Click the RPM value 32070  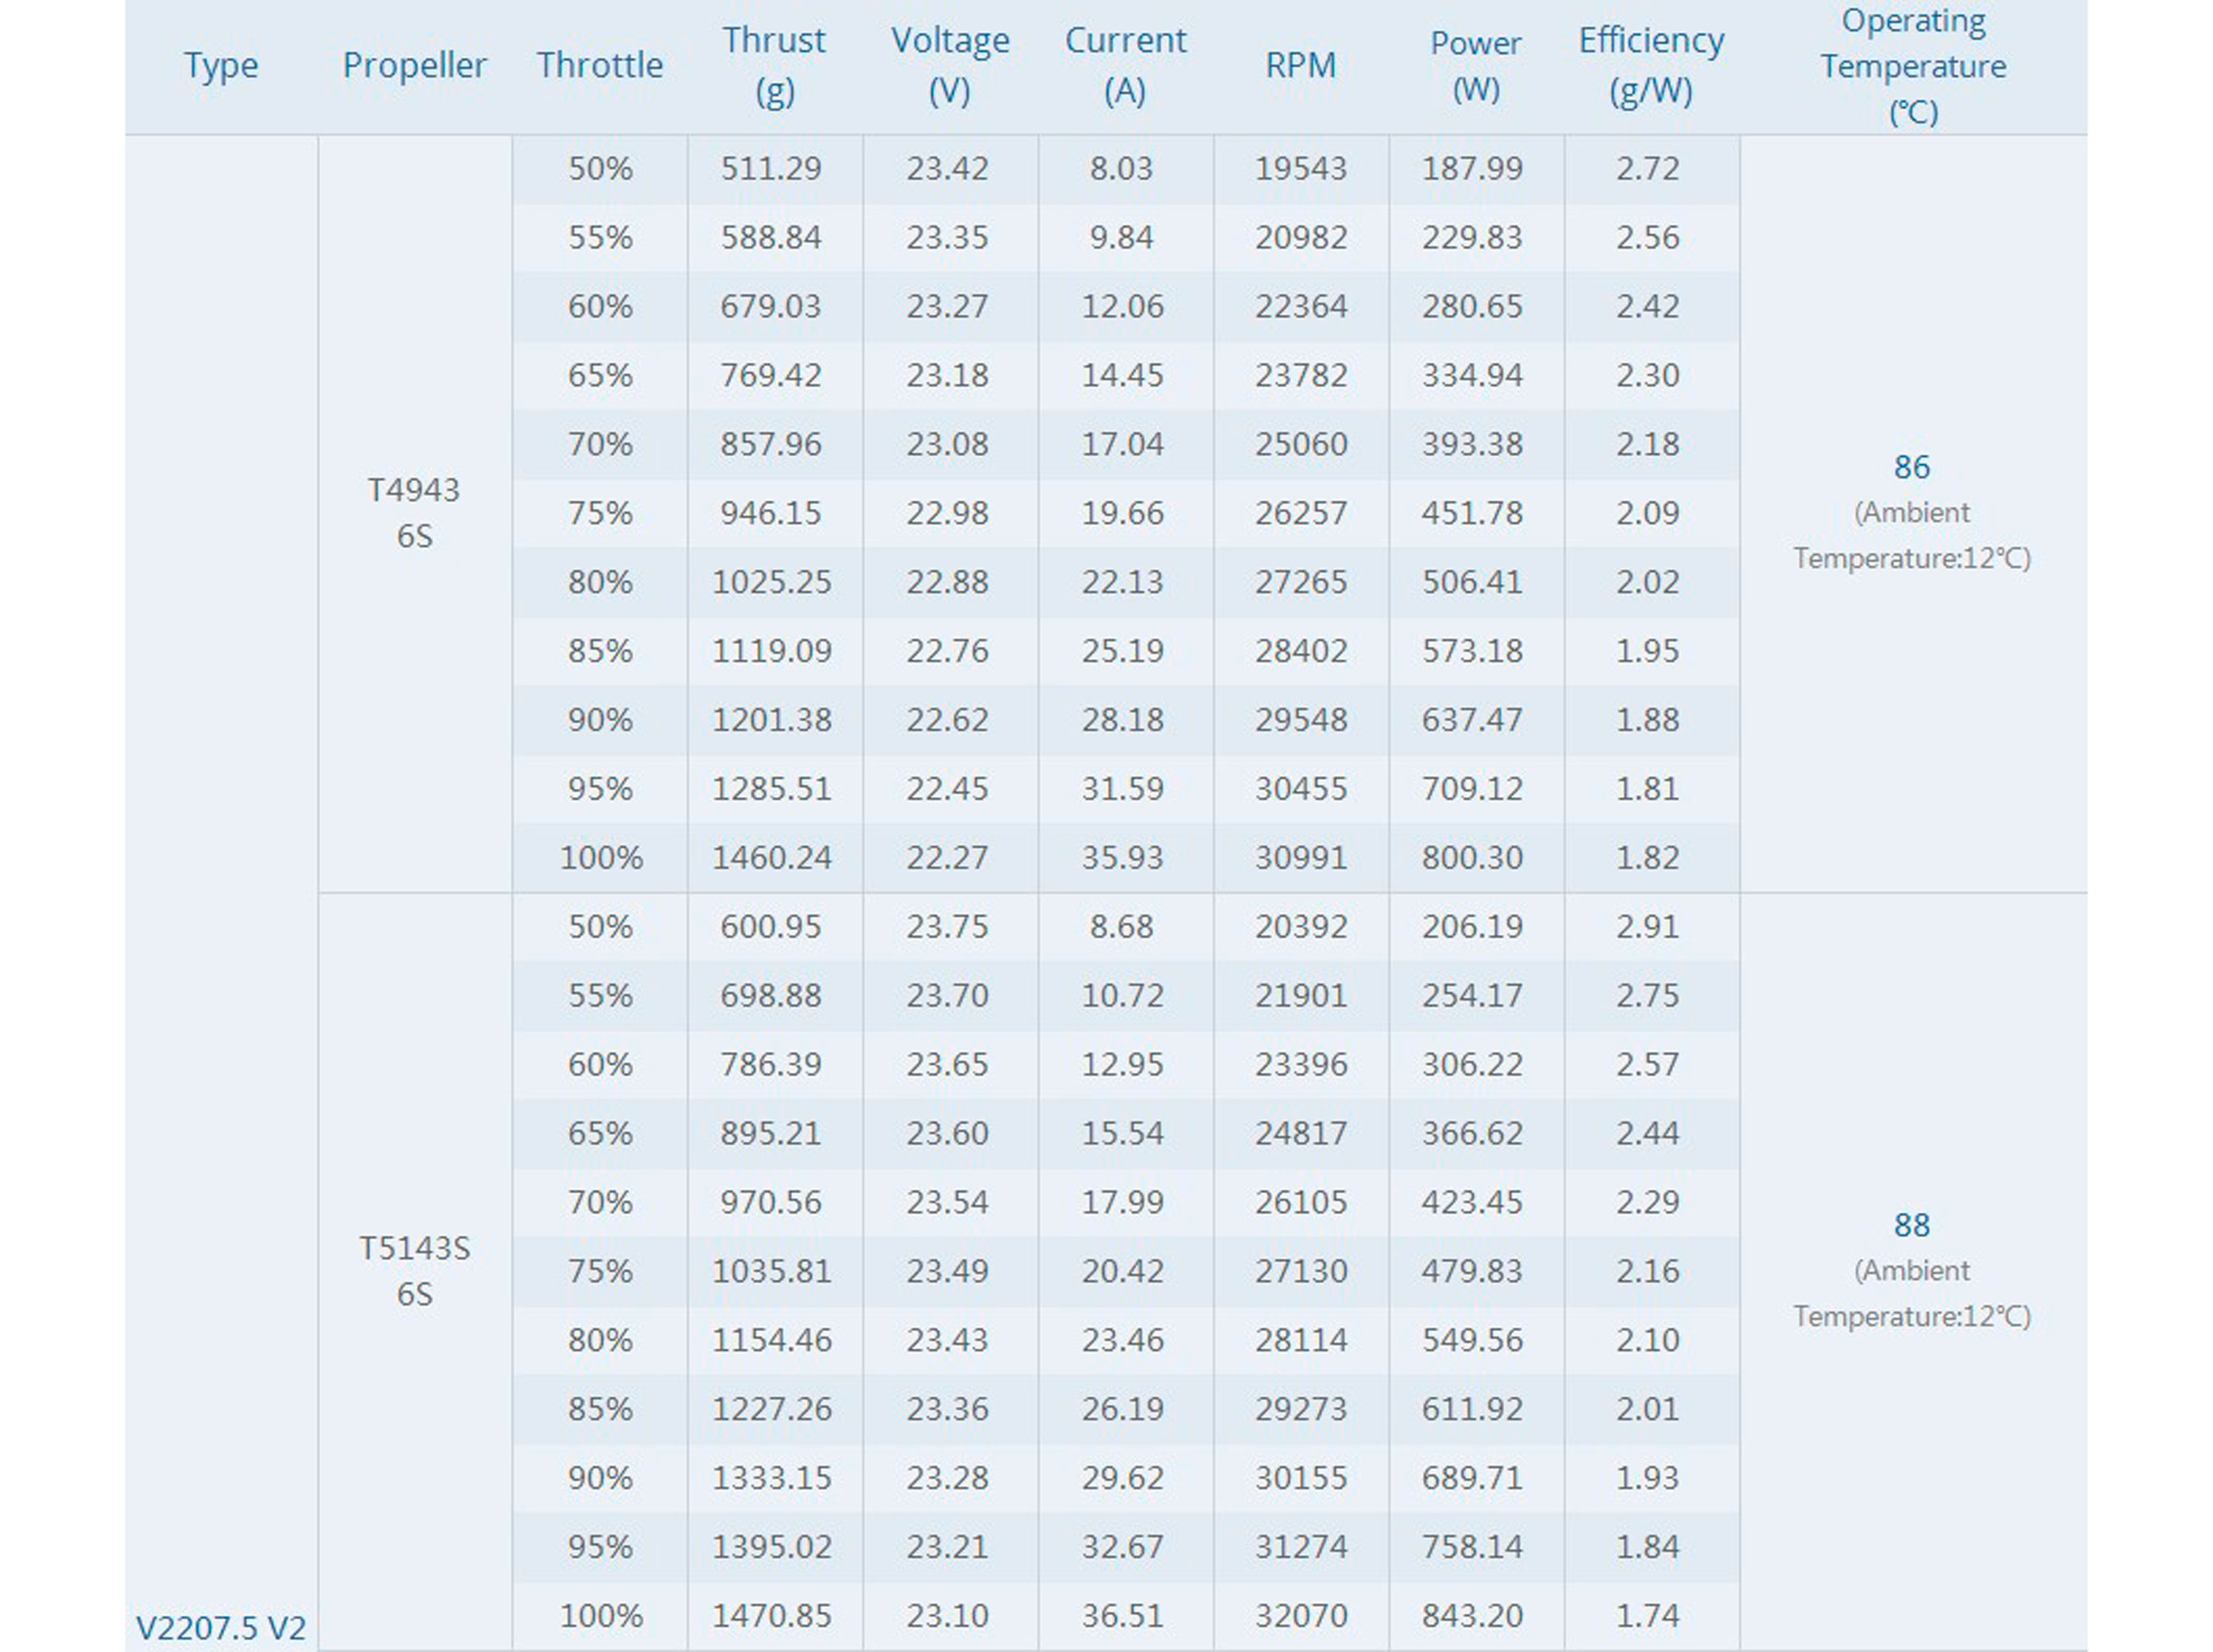coord(1301,1616)
